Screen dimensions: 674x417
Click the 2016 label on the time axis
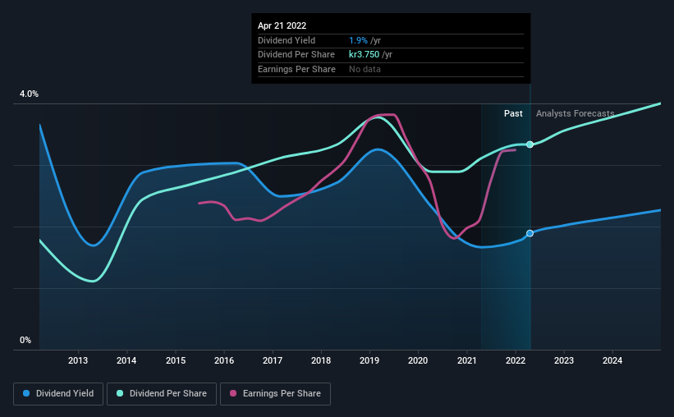(224, 360)
